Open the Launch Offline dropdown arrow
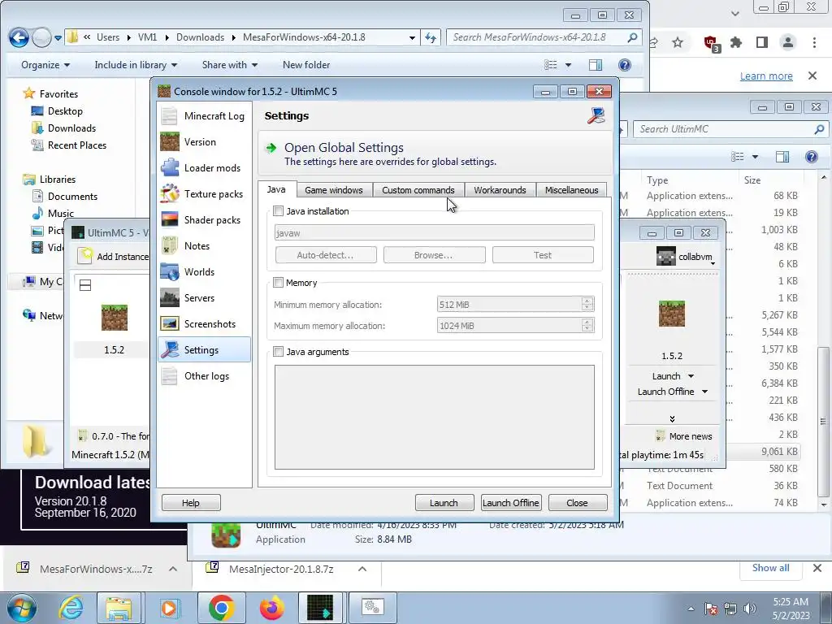The image size is (832, 624). tap(704, 392)
